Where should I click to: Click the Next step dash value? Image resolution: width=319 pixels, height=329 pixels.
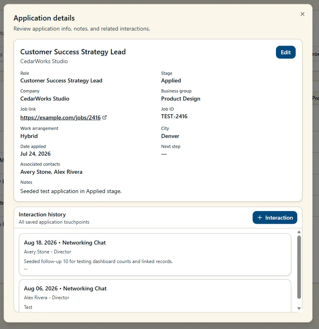coord(164,154)
